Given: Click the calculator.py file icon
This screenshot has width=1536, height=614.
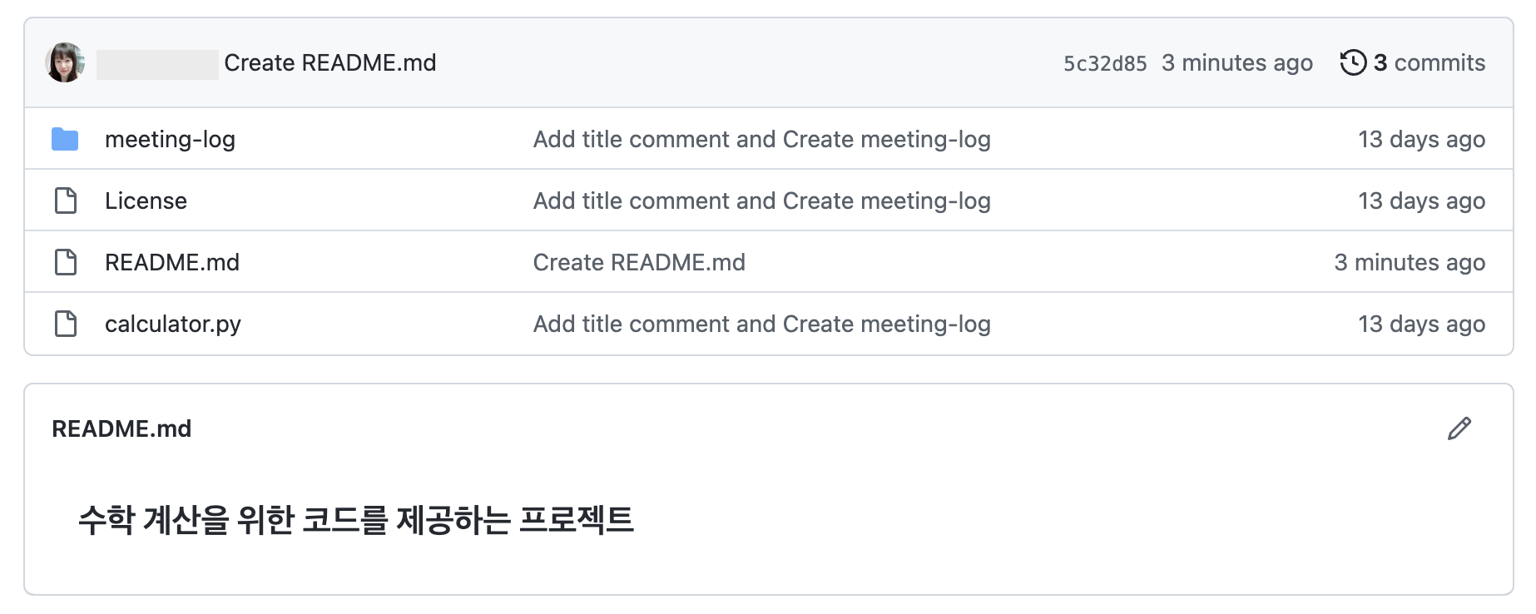Looking at the screenshot, I should tap(66, 324).
